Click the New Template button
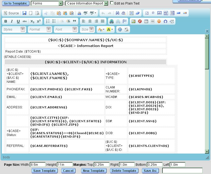Viewport: 211px width, 174px height. click(94, 171)
